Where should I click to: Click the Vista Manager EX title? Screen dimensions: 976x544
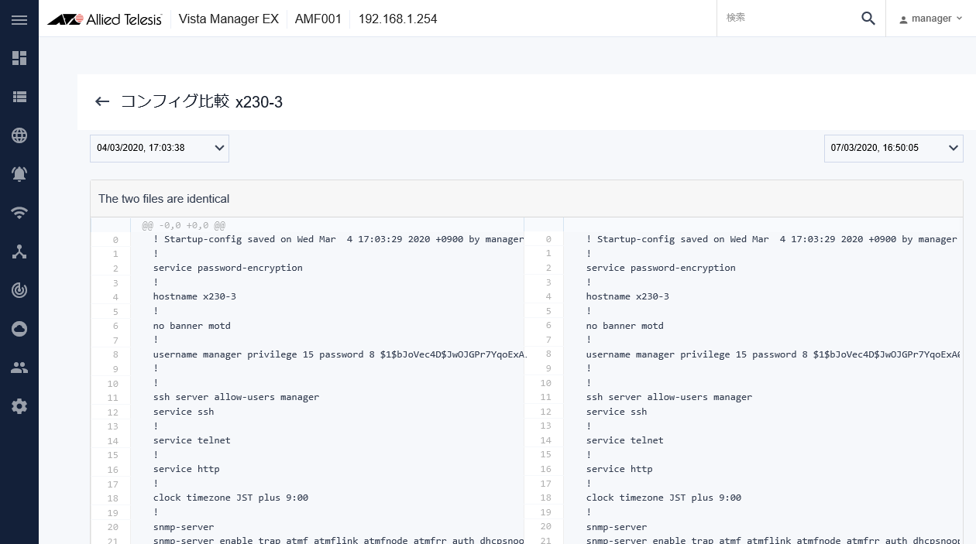229,19
